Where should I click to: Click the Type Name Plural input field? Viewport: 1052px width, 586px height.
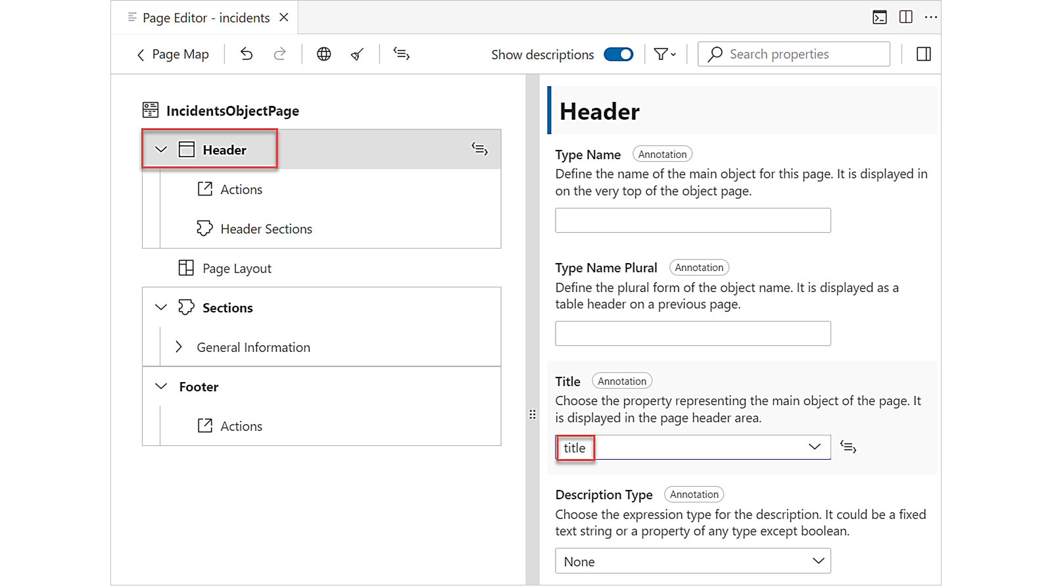693,333
